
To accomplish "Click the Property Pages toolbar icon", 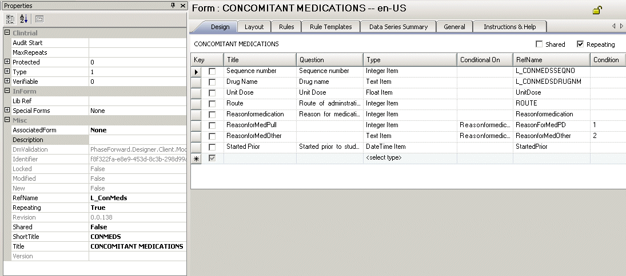I will point(39,18).
